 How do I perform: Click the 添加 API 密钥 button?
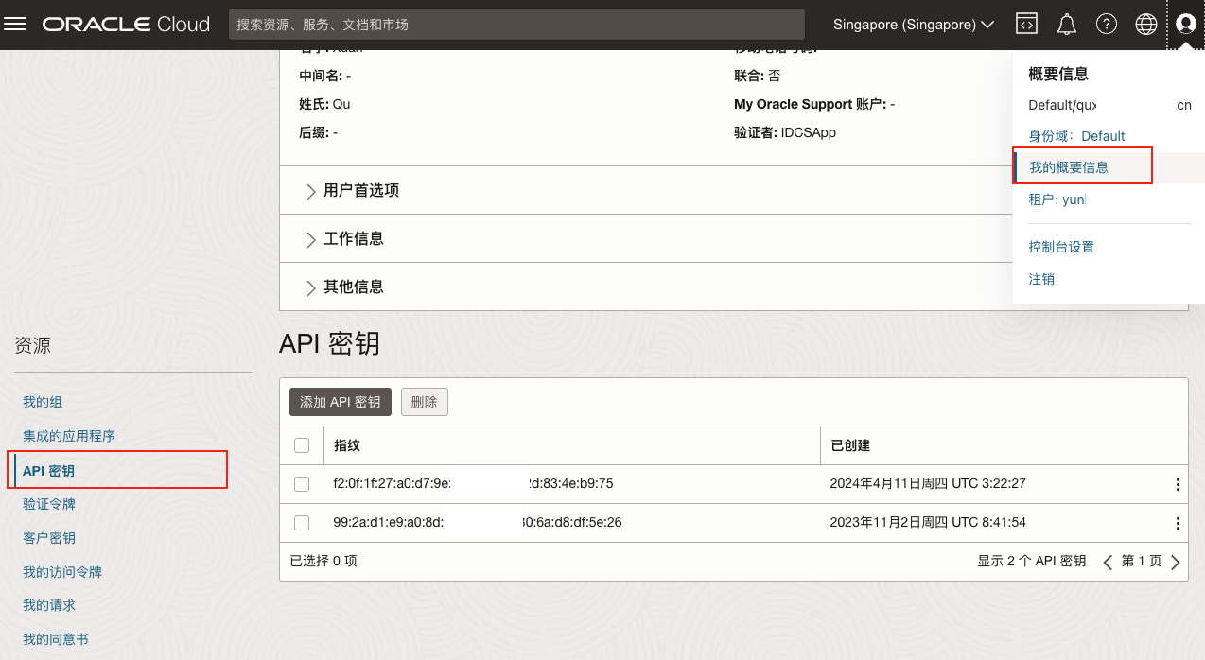coord(340,402)
